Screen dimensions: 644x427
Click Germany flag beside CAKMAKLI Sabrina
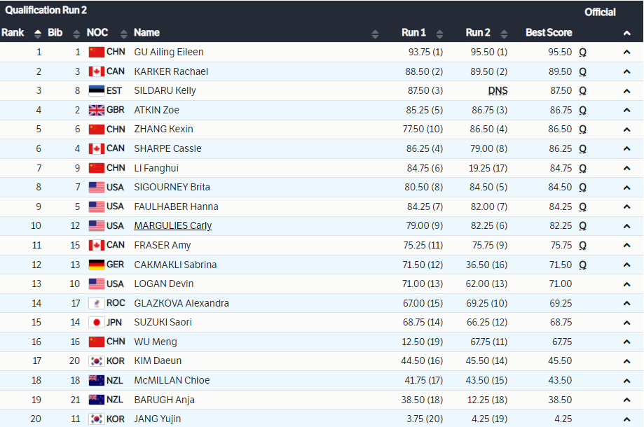coord(96,265)
